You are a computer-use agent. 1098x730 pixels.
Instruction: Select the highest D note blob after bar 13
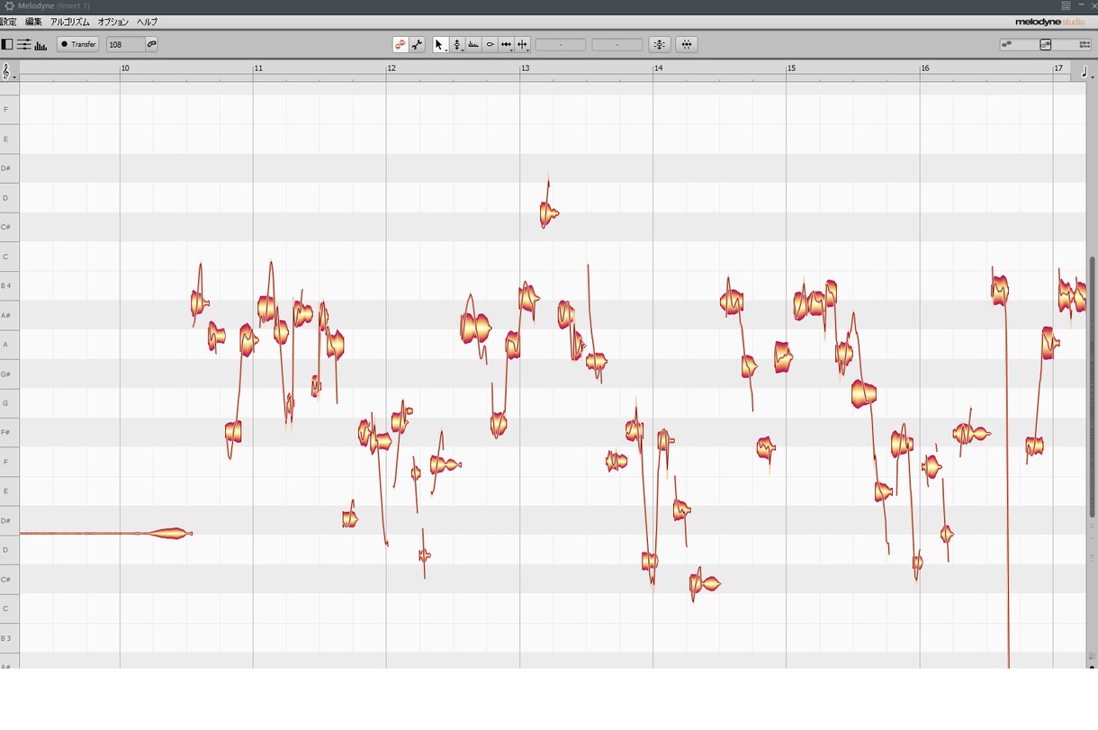pos(548,213)
